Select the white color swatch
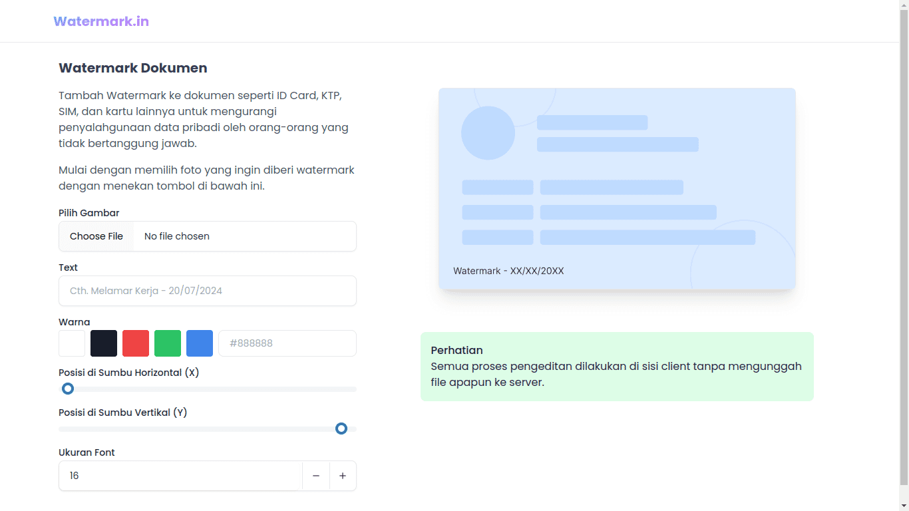This screenshot has height=511, width=909. click(72, 343)
